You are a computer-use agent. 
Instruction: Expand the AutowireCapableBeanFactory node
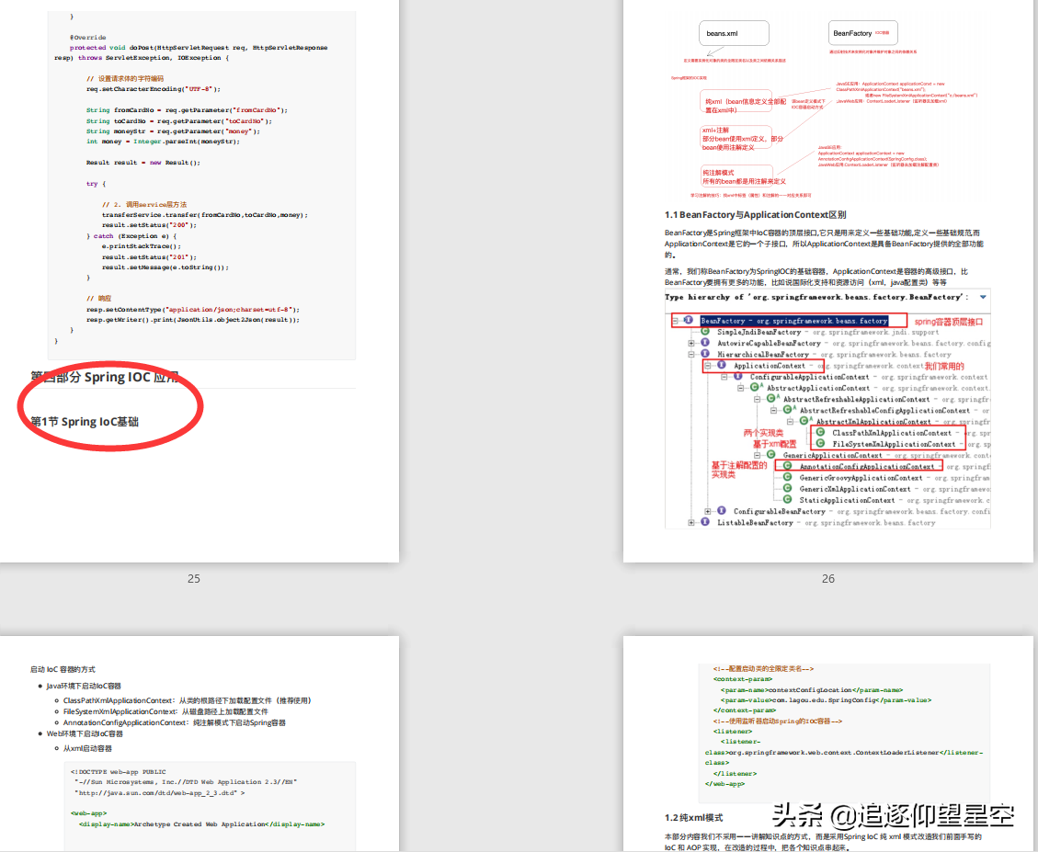[x=691, y=343]
